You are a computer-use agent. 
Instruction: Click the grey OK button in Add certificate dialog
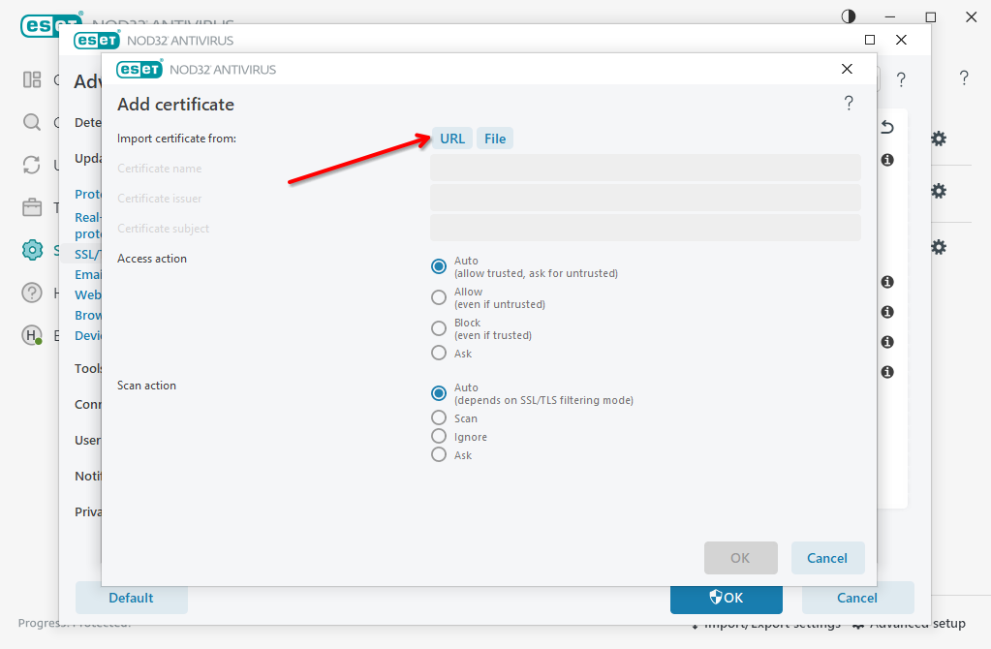[741, 558]
